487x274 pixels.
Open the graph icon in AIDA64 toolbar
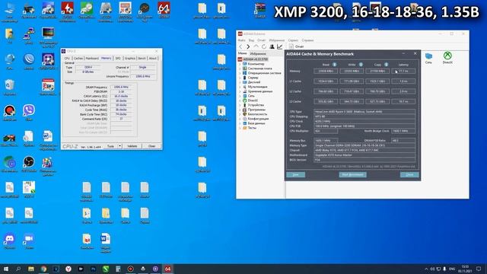(280, 46)
